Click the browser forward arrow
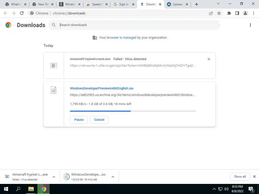The image size is (259, 194). (14, 13)
